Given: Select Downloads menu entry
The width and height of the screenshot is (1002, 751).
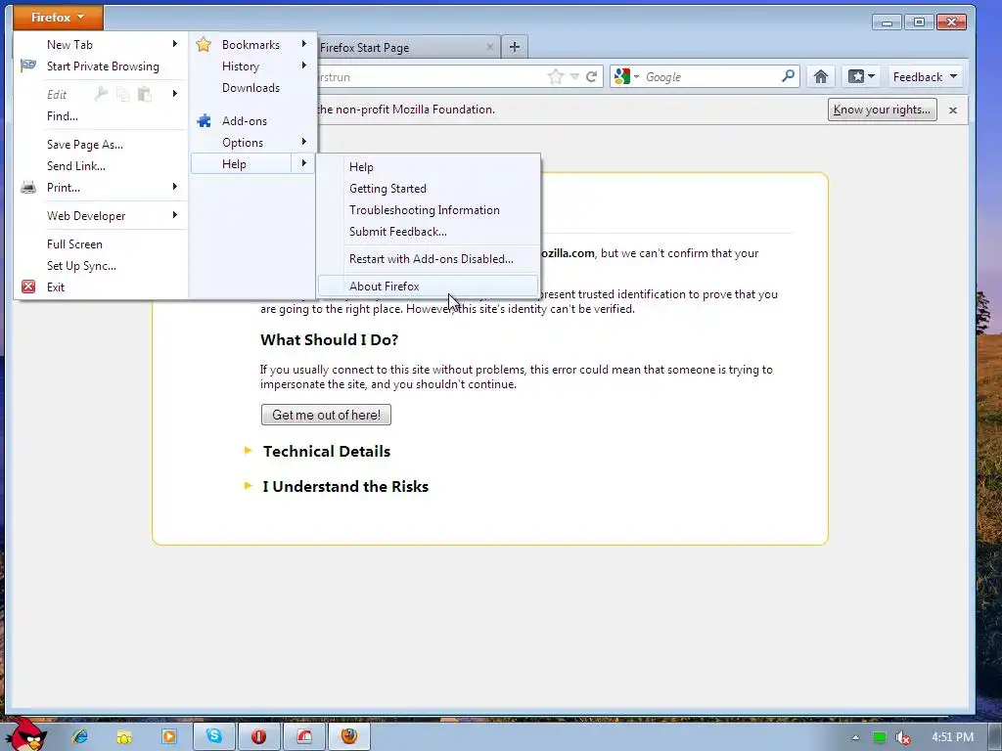Looking at the screenshot, I should click(250, 88).
